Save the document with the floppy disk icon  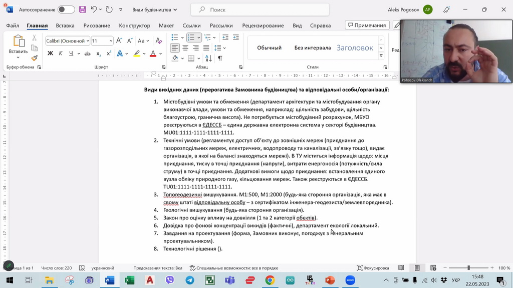pyautogui.click(x=83, y=9)
